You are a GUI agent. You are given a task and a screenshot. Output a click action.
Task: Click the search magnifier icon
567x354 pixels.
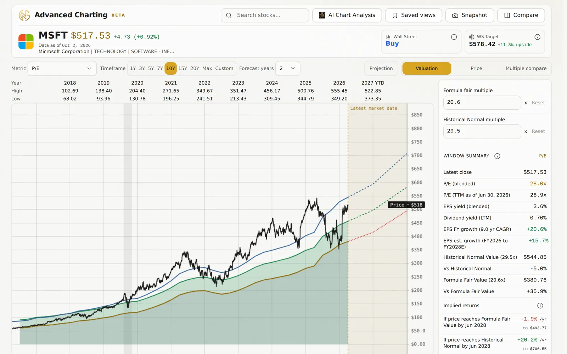tap(229, 15)
